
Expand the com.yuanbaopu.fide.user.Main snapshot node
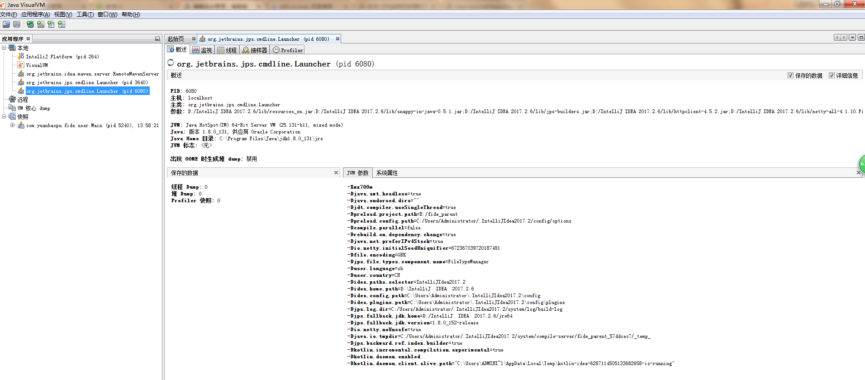pyautogui.click(x=12, y=125)
